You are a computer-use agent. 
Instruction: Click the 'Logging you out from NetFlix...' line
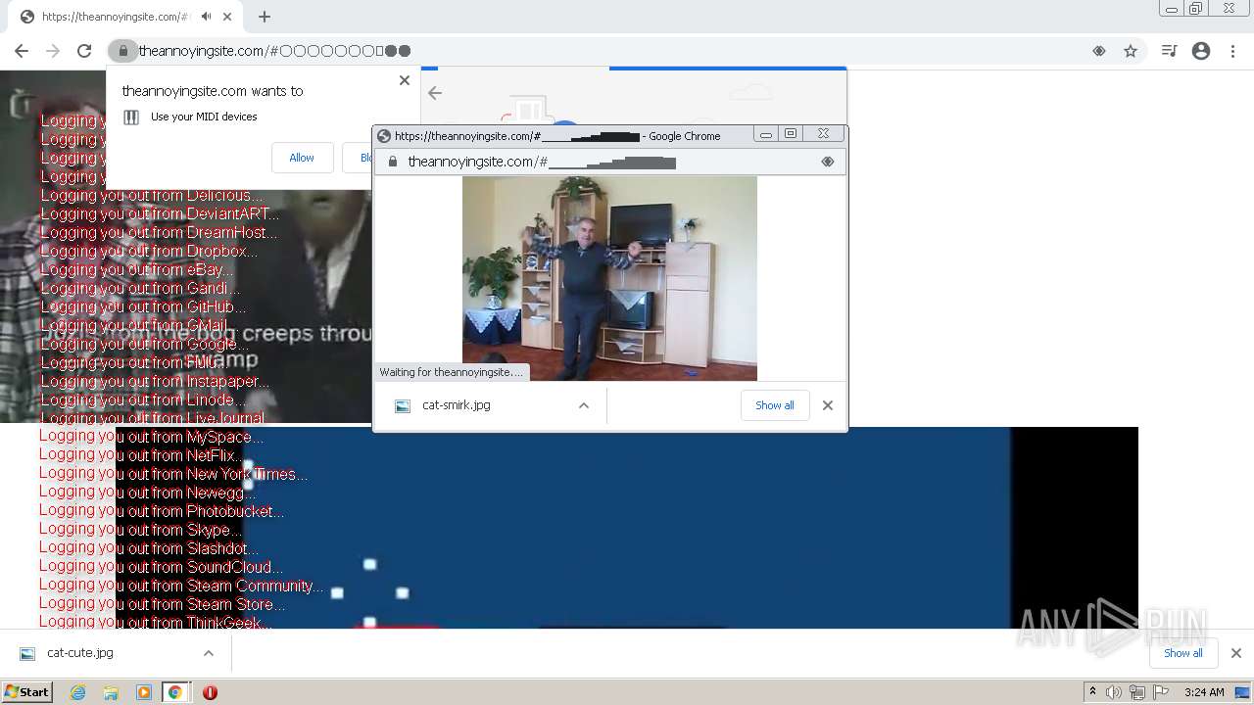point(141,455)
